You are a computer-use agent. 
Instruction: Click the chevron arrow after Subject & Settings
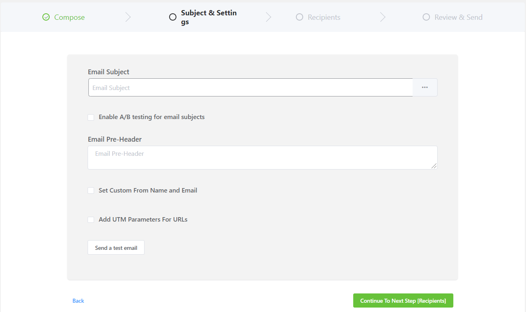(268, 17)
